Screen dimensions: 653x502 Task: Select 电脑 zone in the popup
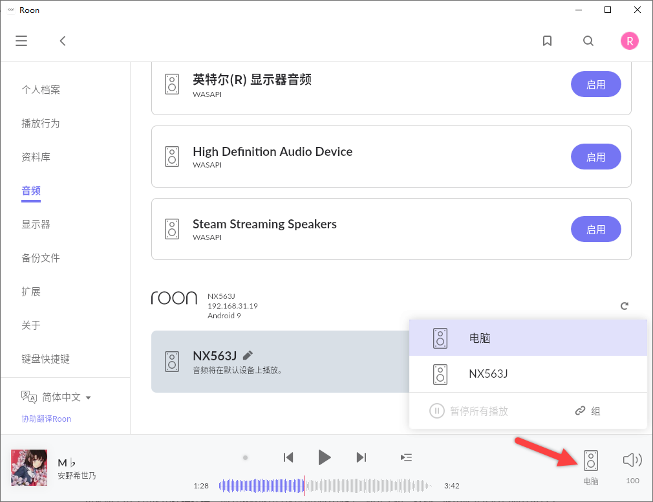click(x=528, y=338)
